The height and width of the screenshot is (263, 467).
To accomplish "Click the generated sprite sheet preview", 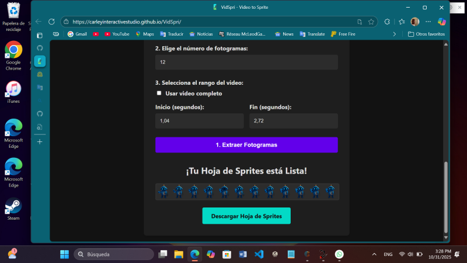I will tap(246, 192).
